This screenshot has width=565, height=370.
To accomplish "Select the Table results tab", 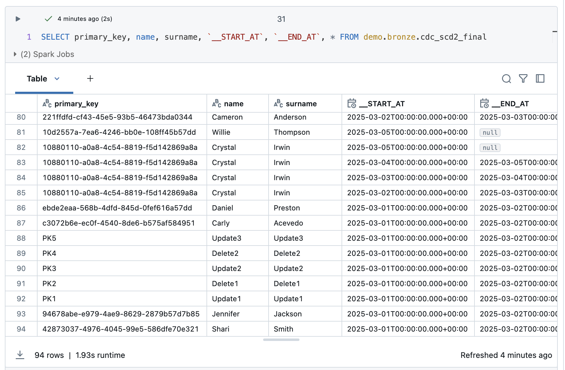I will [37, 79].
